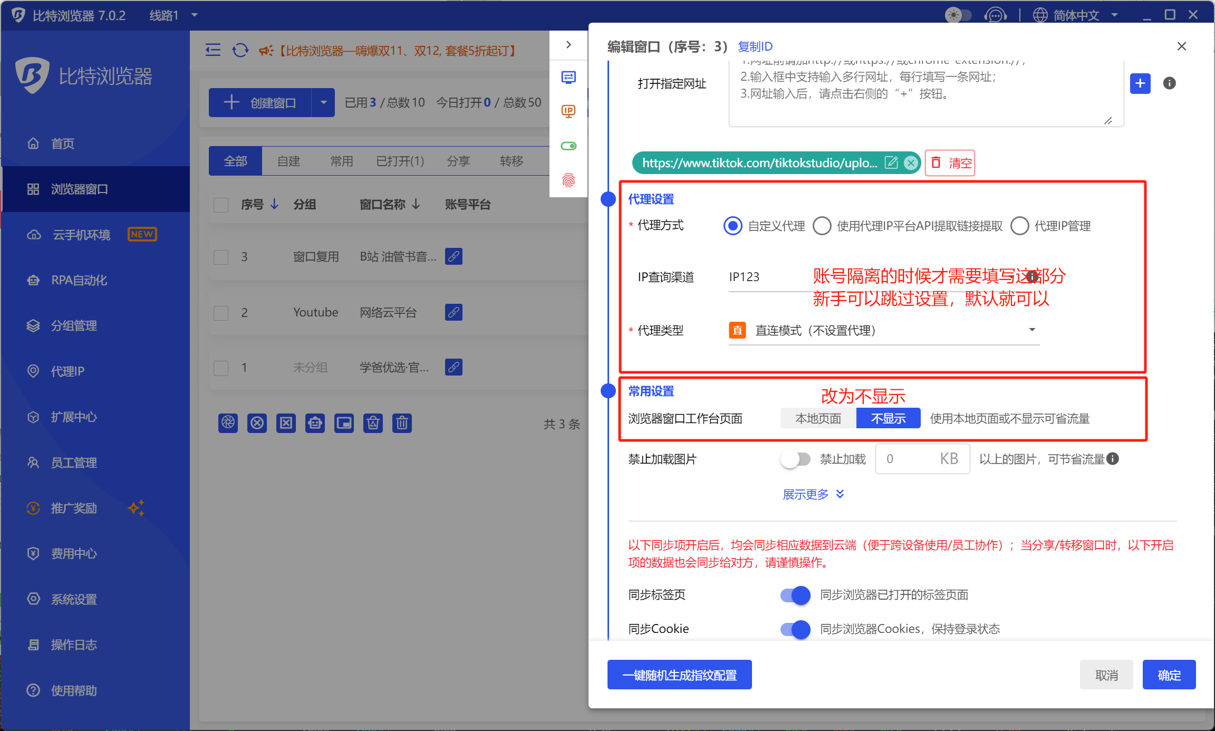
Task: Click the 复制ID link
Action: point(755,46)
